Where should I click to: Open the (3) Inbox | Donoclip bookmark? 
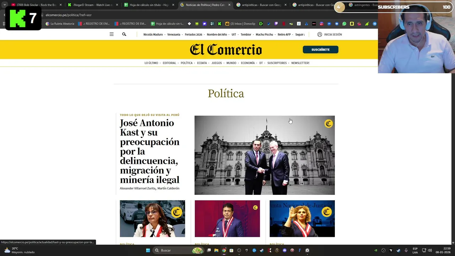click(240, 24)
